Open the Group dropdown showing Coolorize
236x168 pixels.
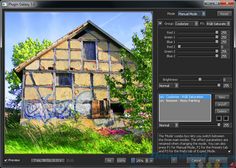(187, 24)
